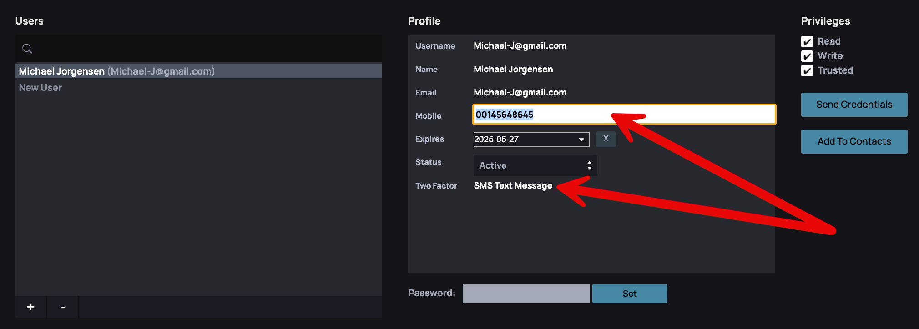The height and width of the screenshot is (329, 919).
Task: Click the Set password button
Action: [x=629, y=294]
